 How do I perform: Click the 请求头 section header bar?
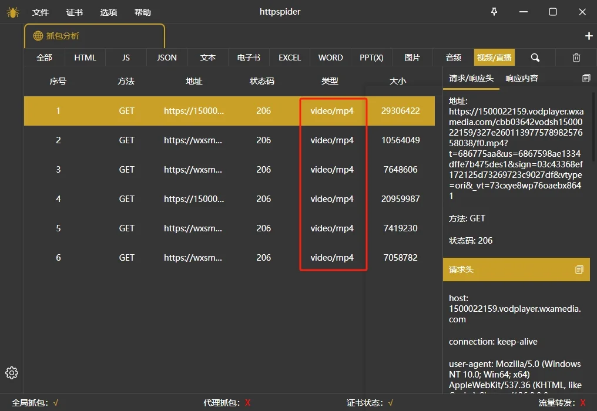pos(516,269)
